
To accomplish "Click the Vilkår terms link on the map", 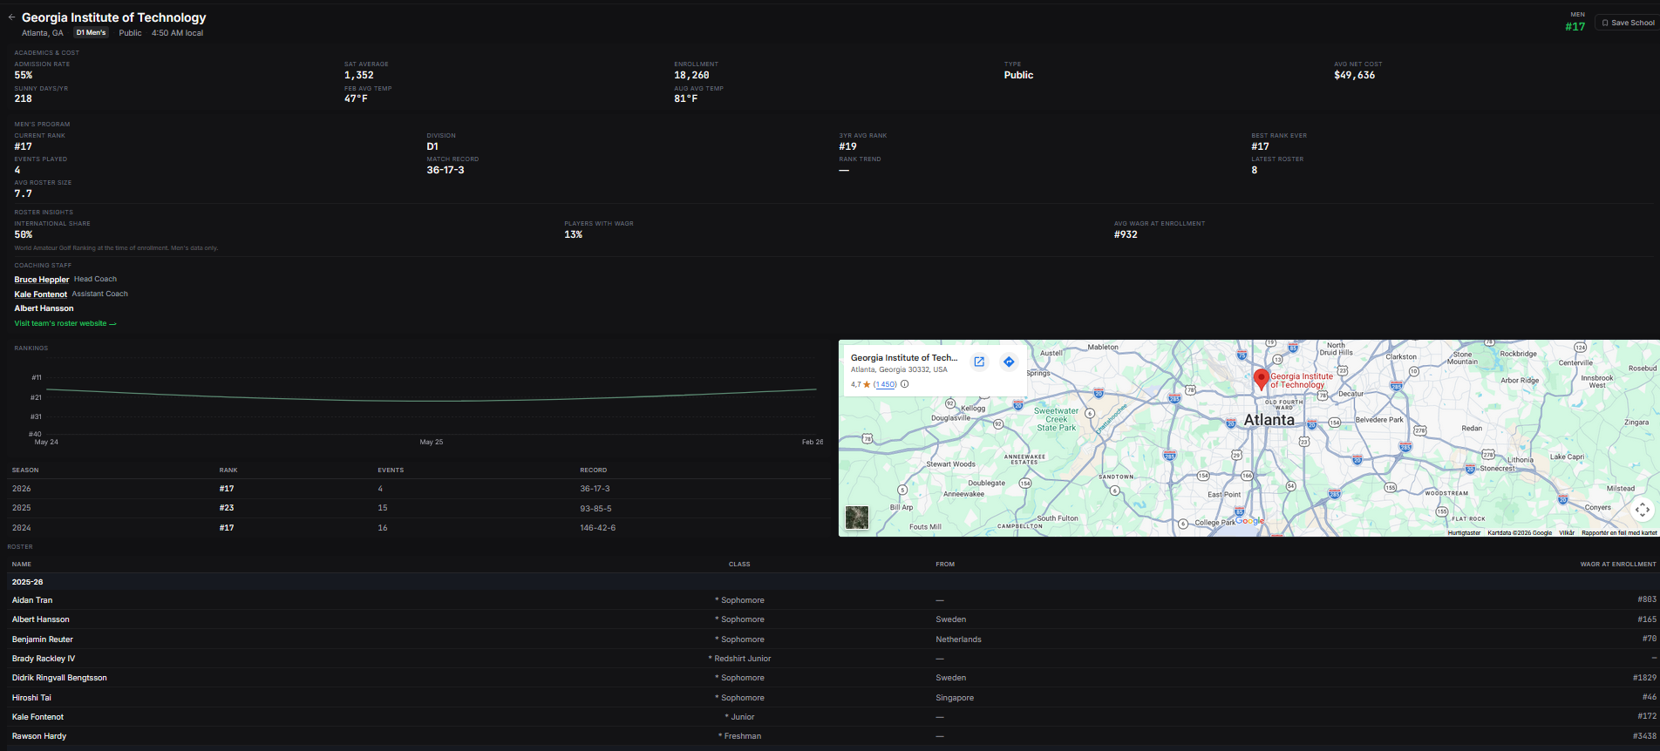I will coord(1566,532).
